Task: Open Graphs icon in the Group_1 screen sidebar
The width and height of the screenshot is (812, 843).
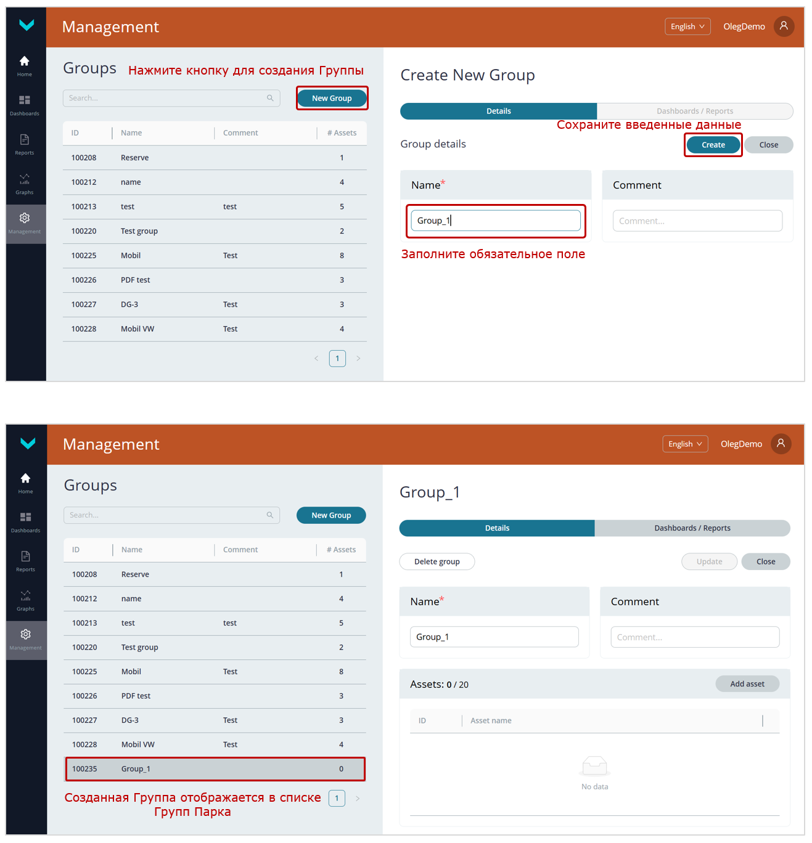Action: point(25,596)
